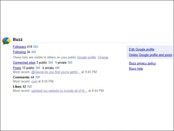This screenshot has height=131, width=174.
Task: Open the Followers link
Action: (19, 47)
